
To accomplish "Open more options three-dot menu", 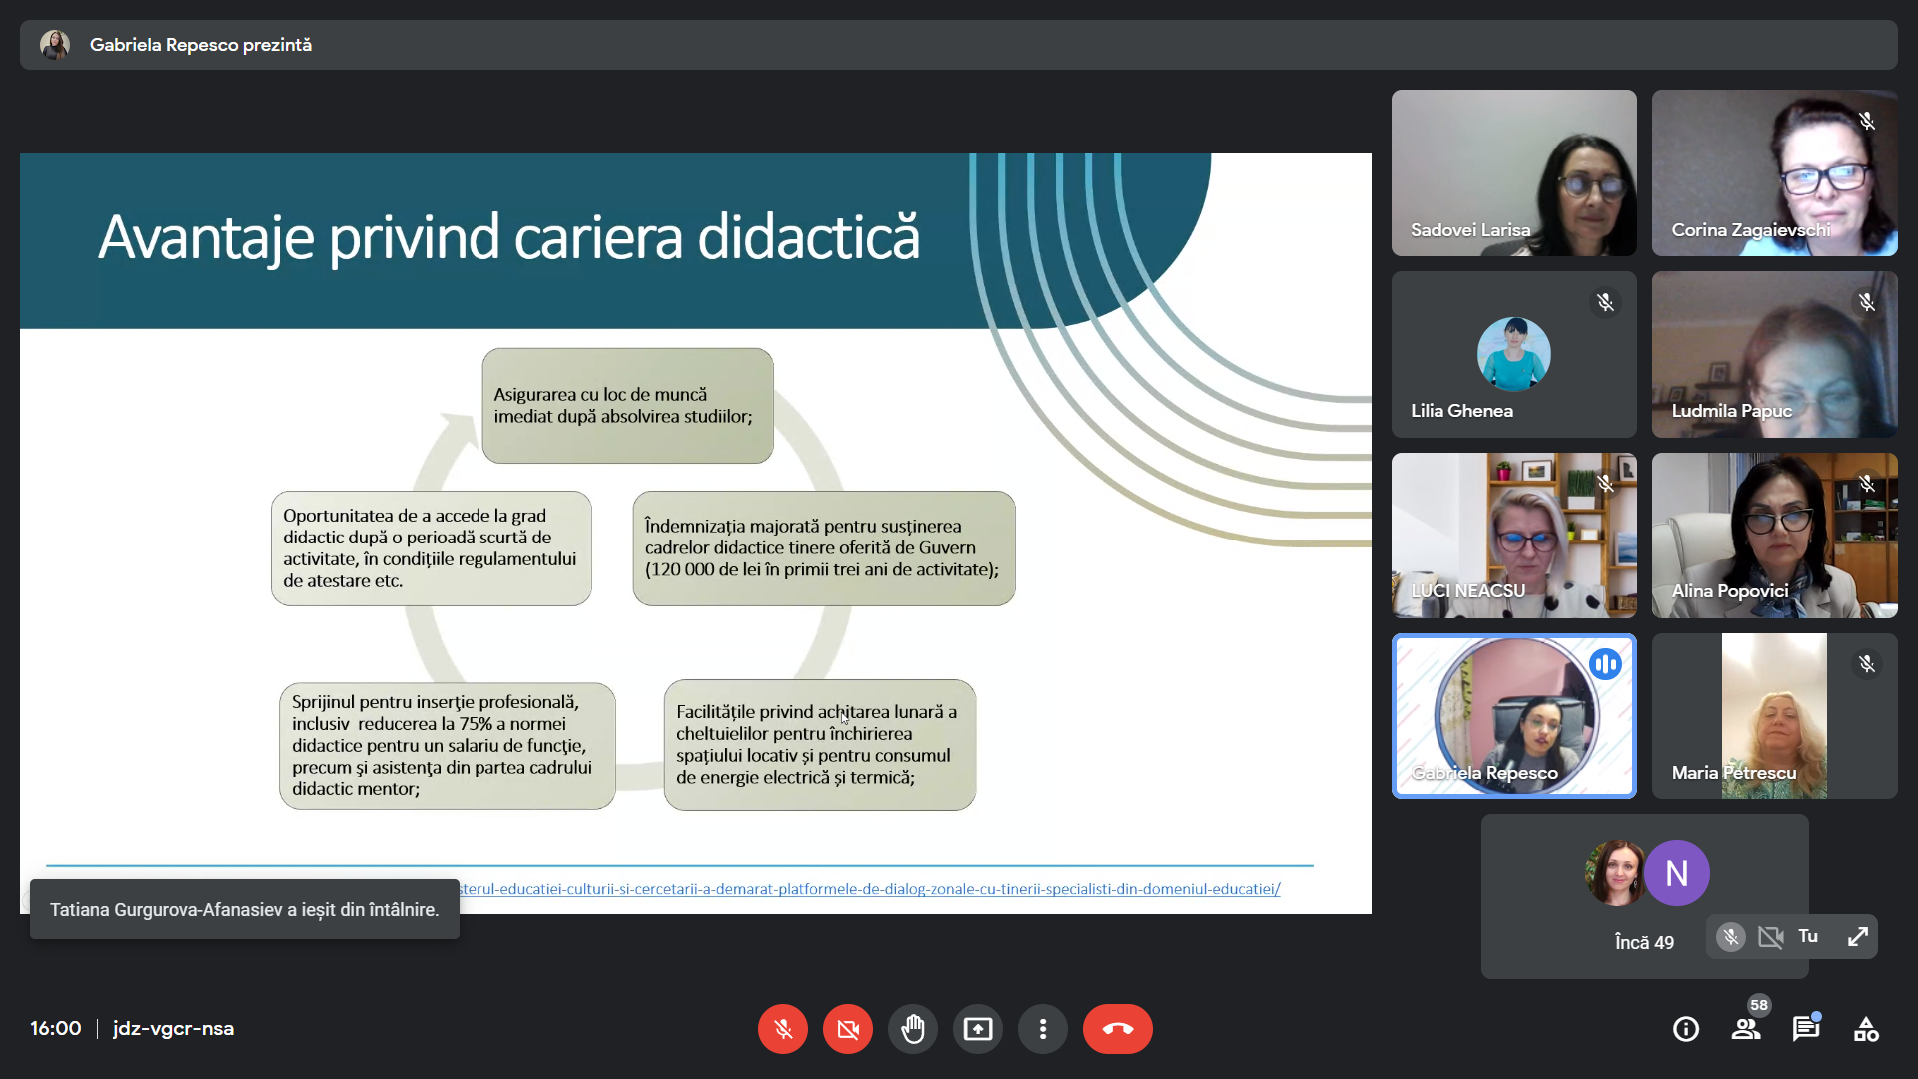I will tap(1043, 1029).
